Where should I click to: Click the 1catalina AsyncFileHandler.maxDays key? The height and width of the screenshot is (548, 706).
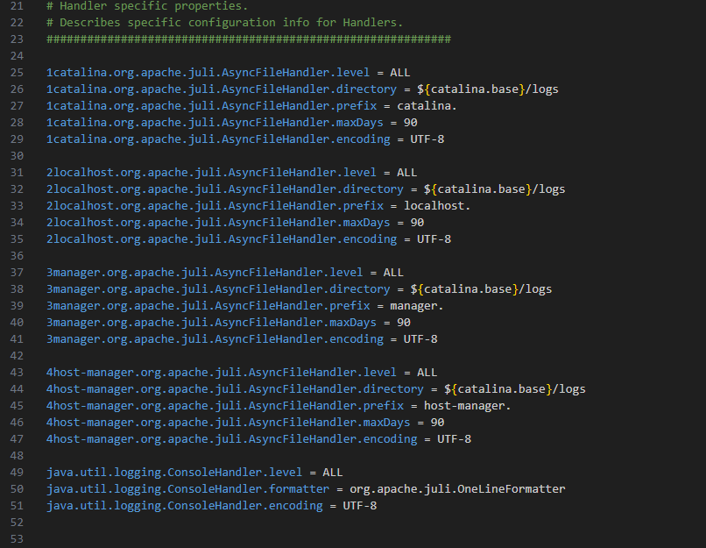click(x=215, y=123)
